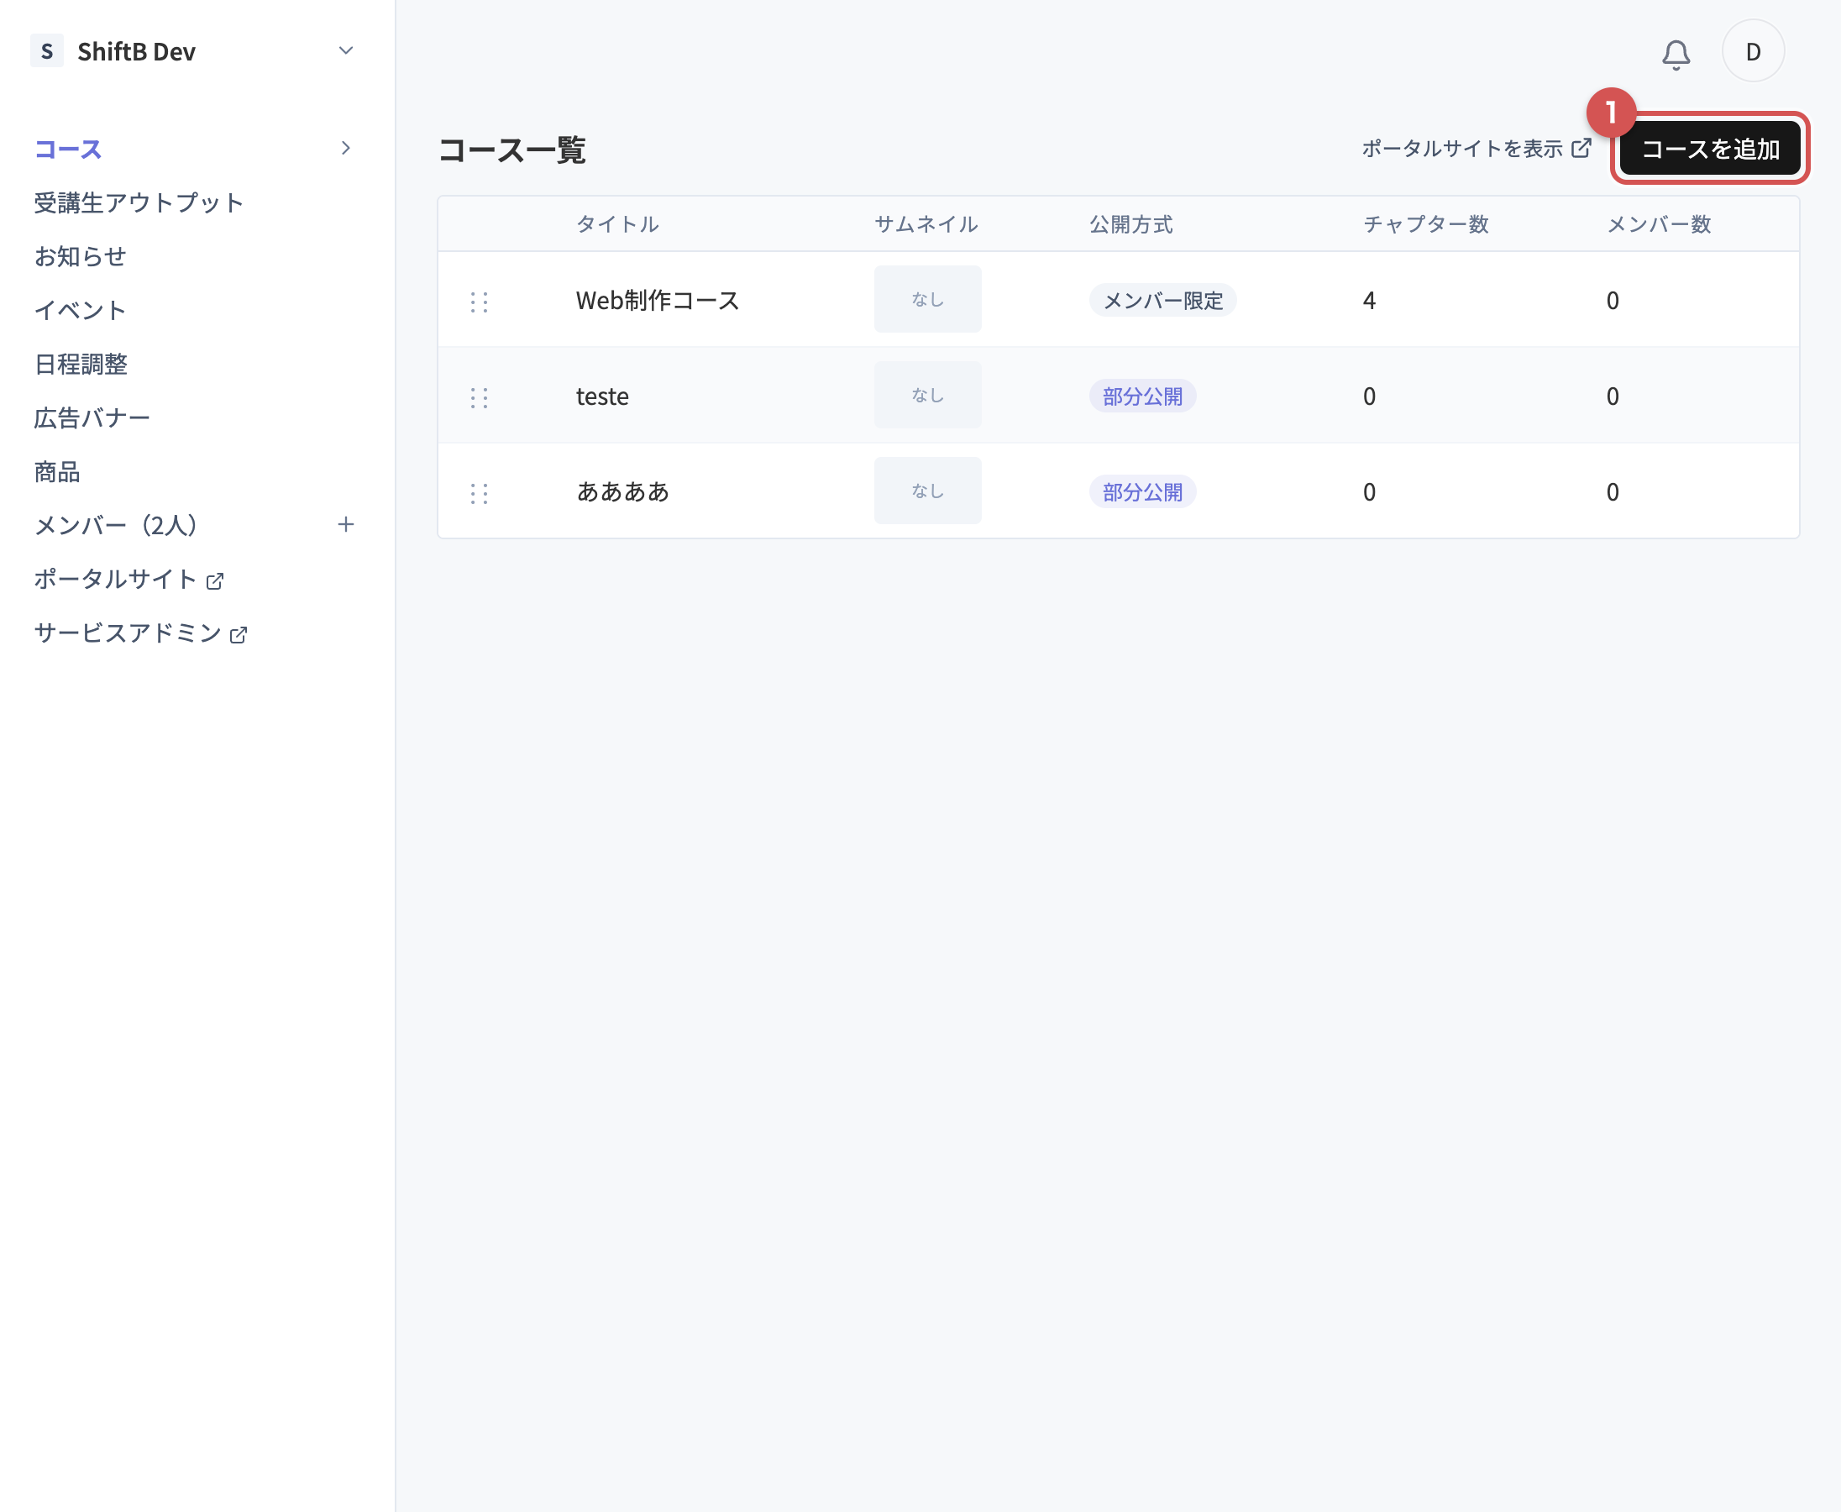
Task: Click the external link icon beside ポータルサイトを表示
Action: 1581,148
